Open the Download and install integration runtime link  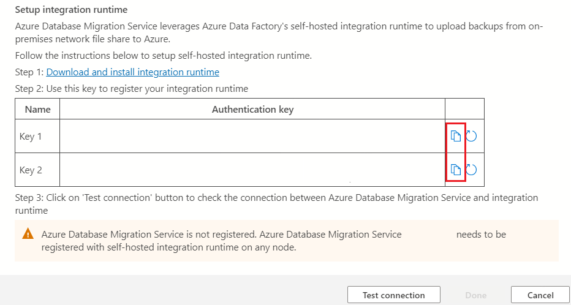[x=132, y=72]
